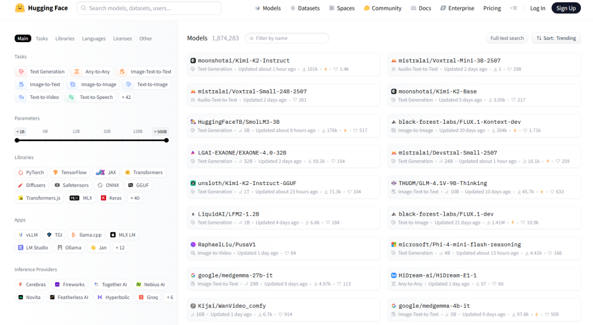Select the 32B mark on Parameters scale
Image resolution: width=593 pixels, height=325 pixels.
[107, 131]
